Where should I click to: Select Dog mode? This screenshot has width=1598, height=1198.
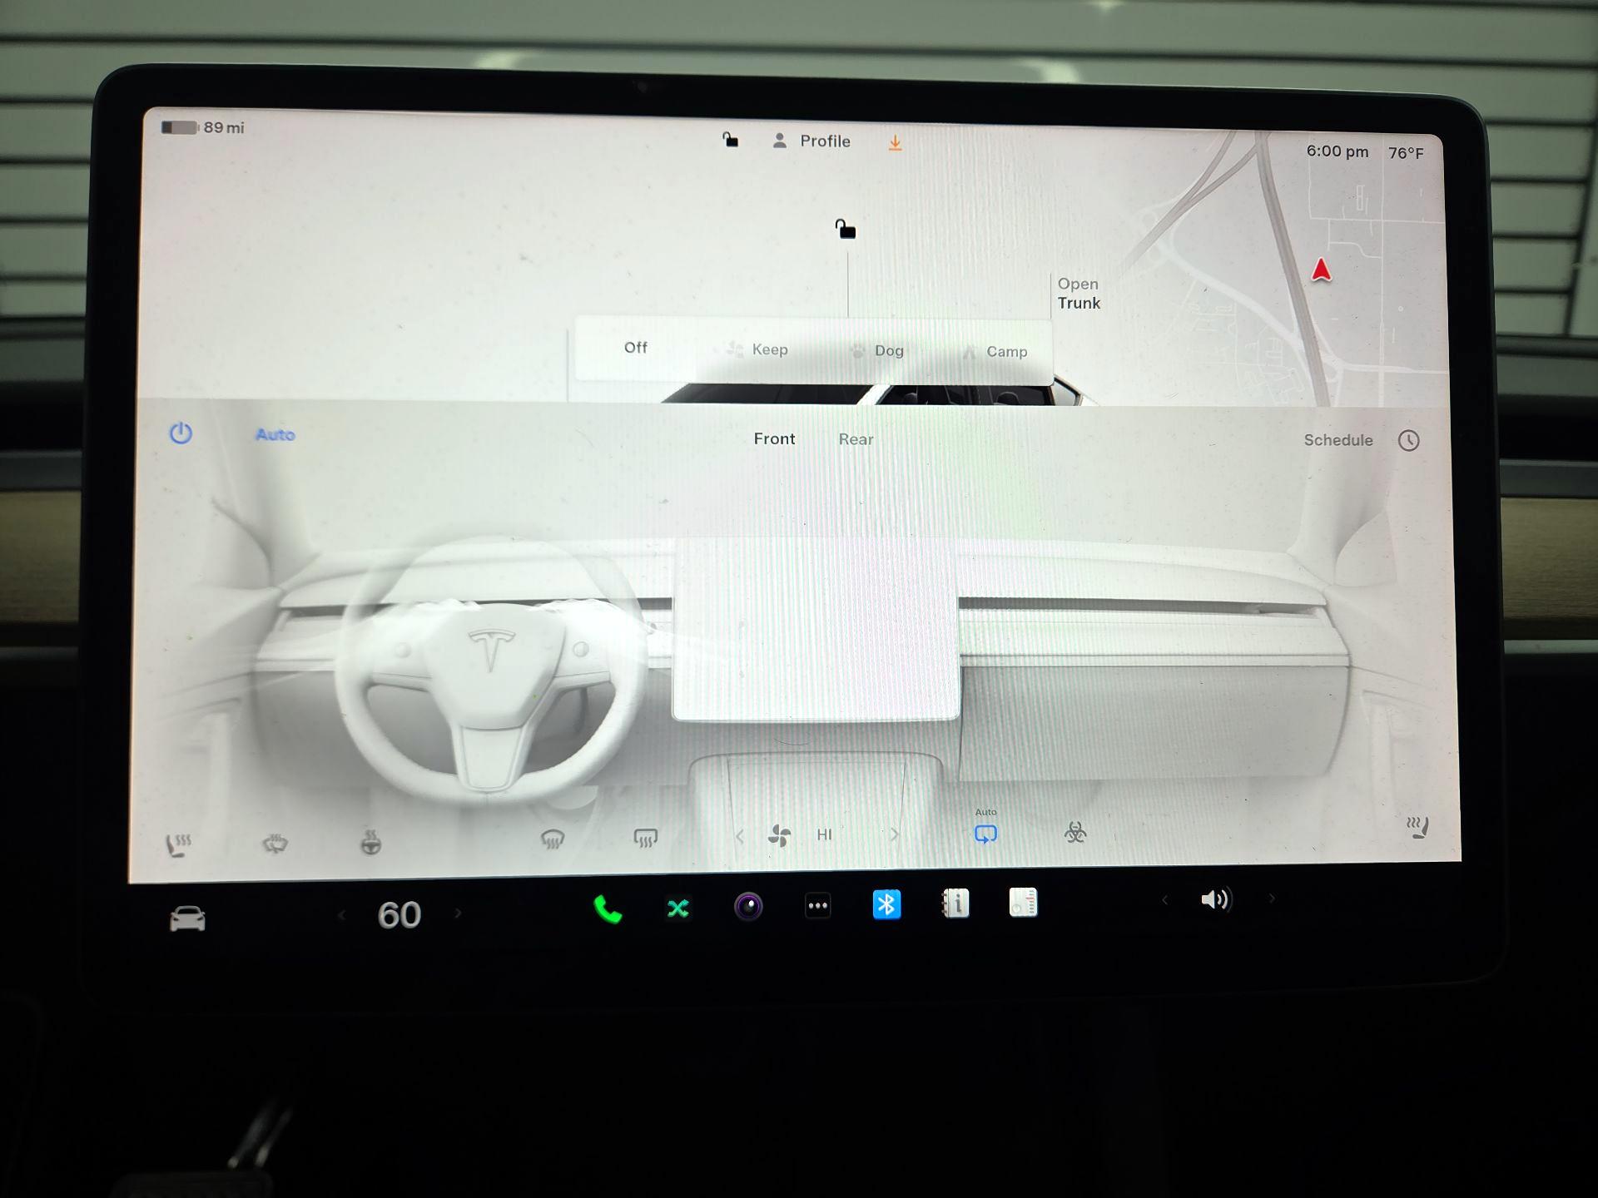(878, 351)
